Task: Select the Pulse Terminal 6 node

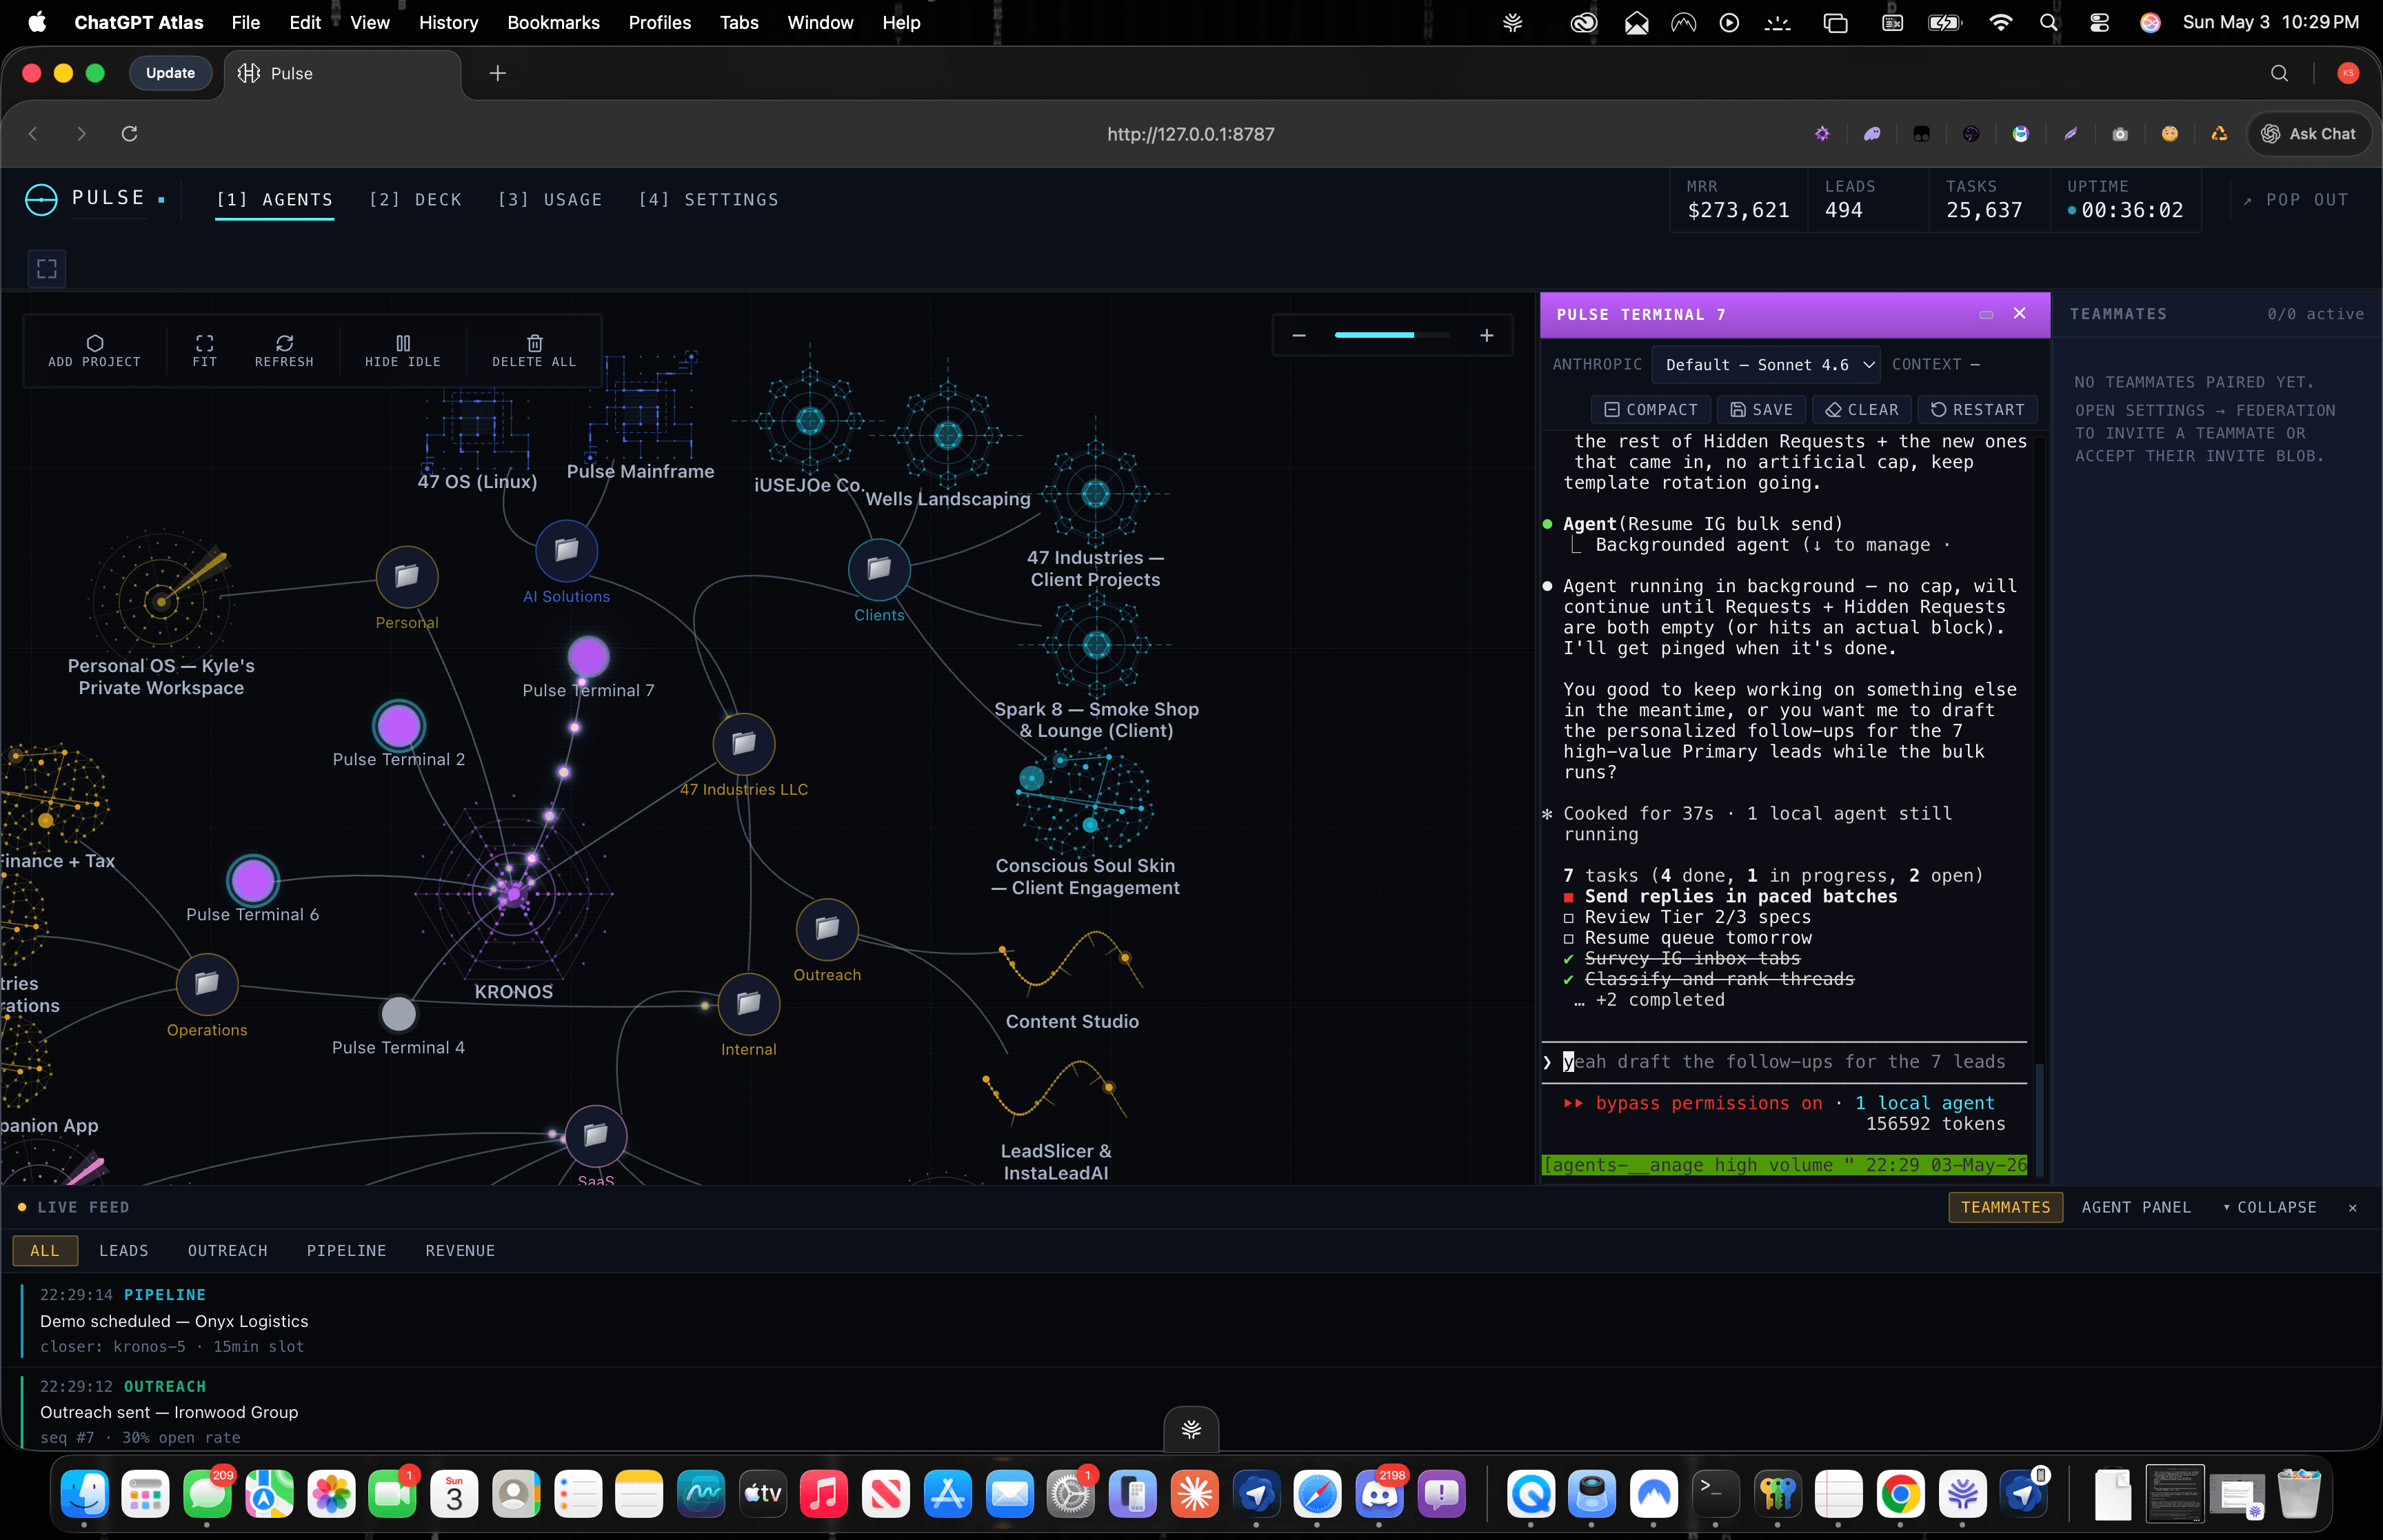Action: 252,881
